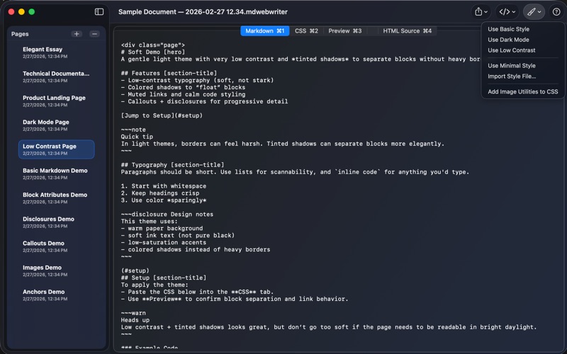Toggle the sidebar panel icon

(x=99, y=12)
